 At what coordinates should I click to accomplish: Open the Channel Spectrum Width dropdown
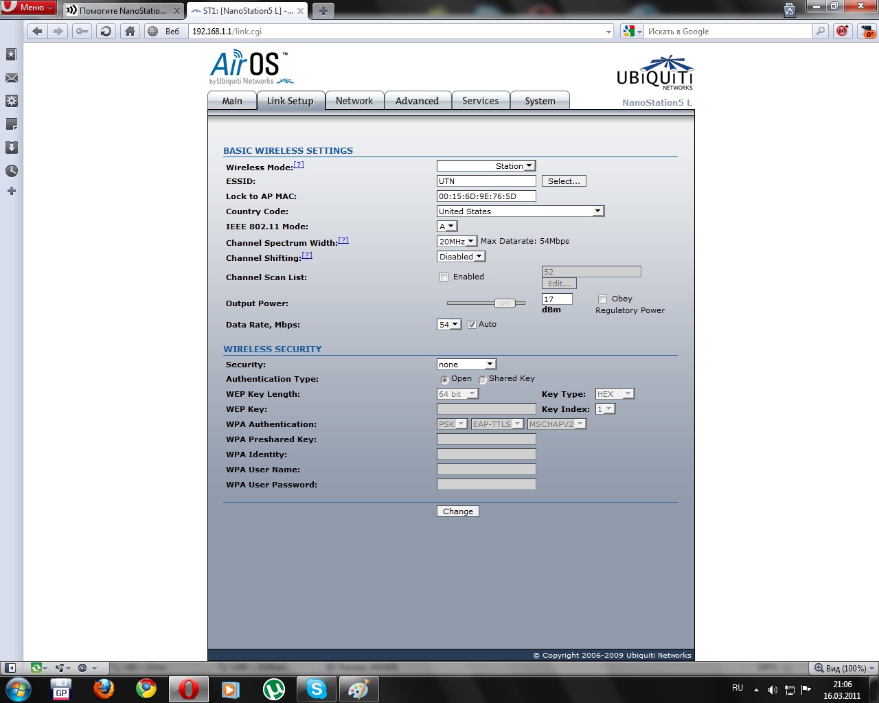pos(457,242)
